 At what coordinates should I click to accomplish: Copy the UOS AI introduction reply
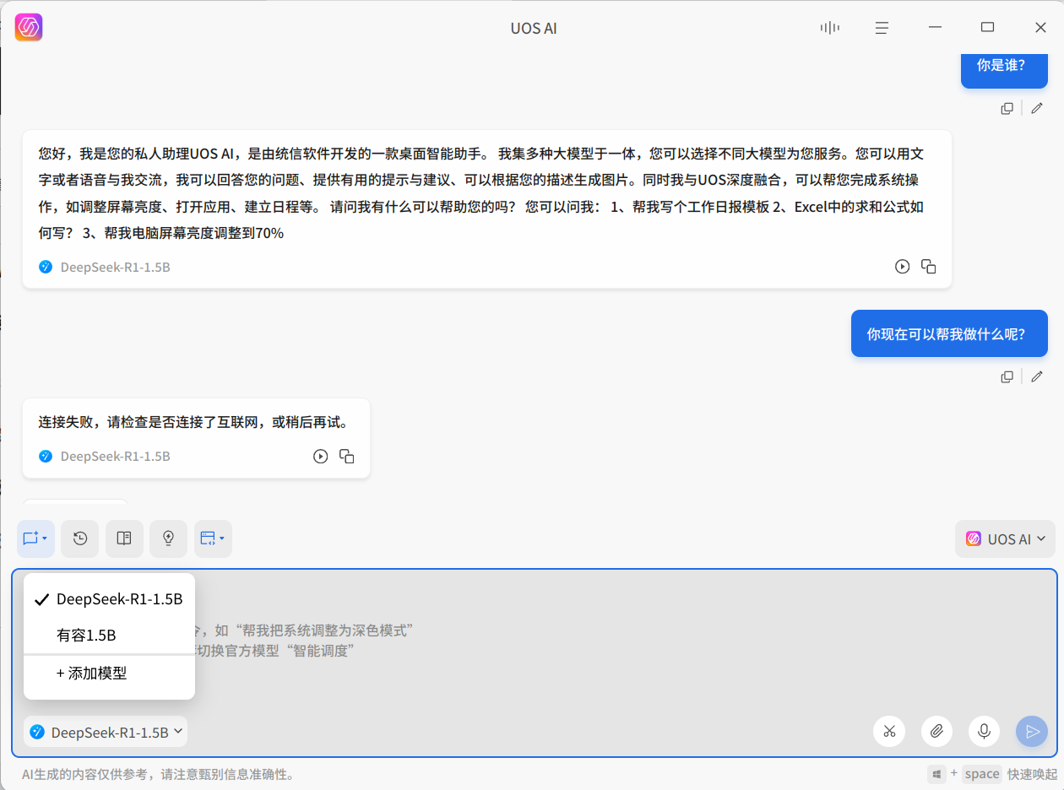pos(929,267)
